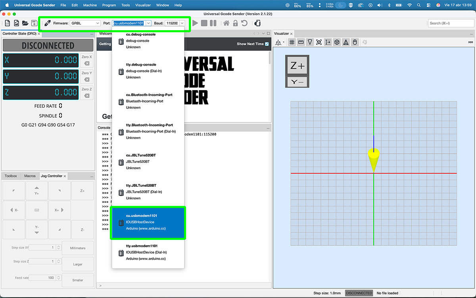Click the wireframe cube icon in visualizer toolbar
This screenshot has width=476, height=298.
click(337, 42)
